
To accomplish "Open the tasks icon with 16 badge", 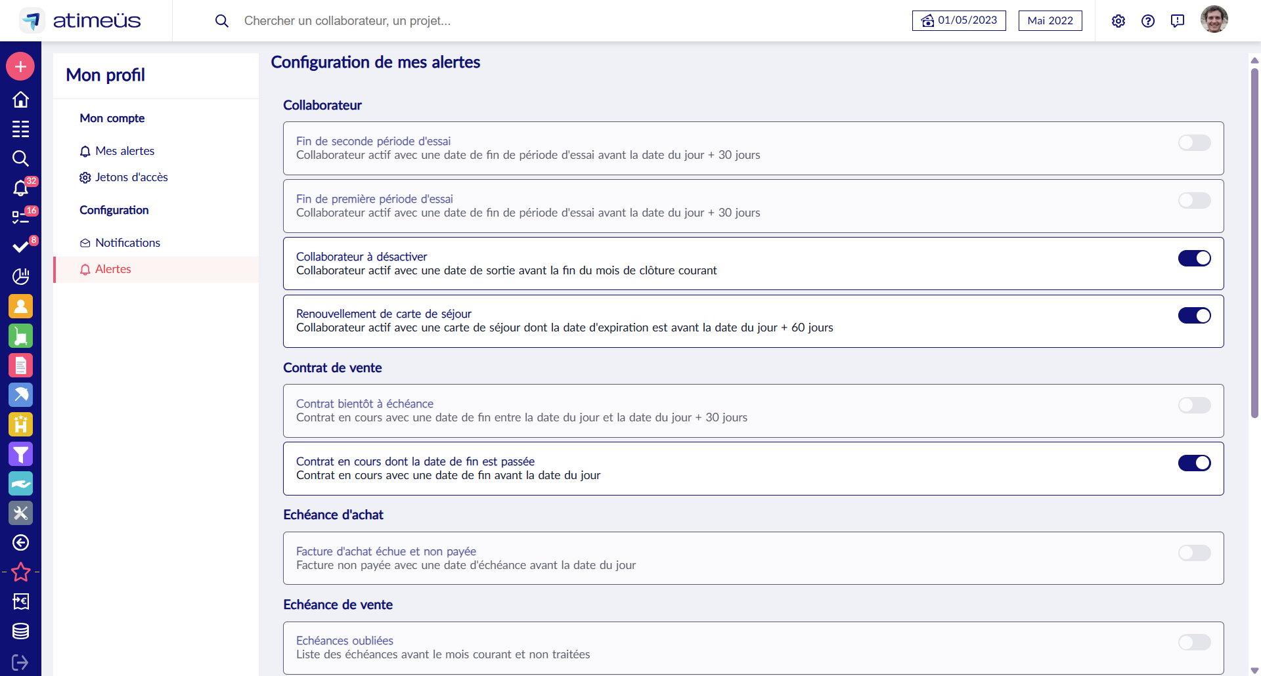I will [20, 217].
